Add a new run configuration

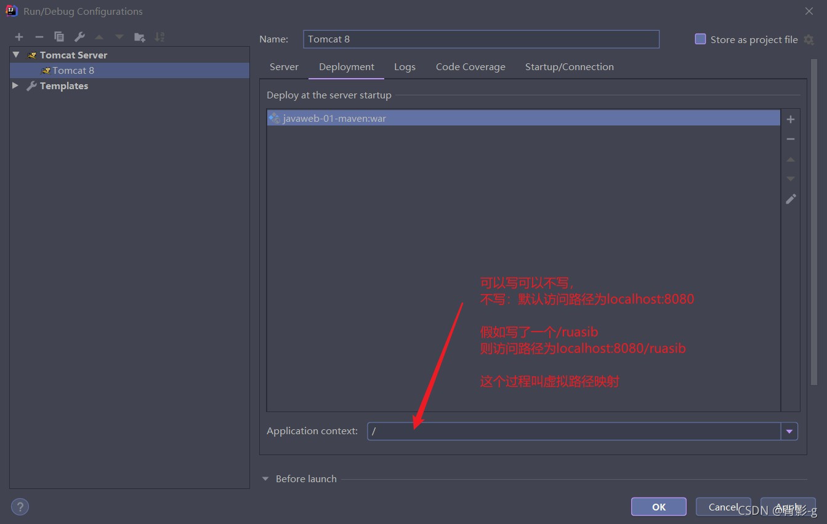[19, 37]
